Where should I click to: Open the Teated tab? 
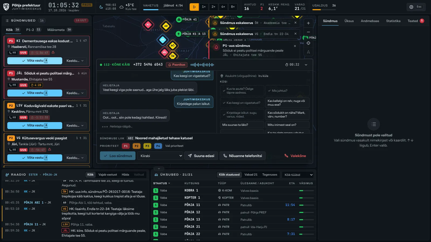point(416,21)
